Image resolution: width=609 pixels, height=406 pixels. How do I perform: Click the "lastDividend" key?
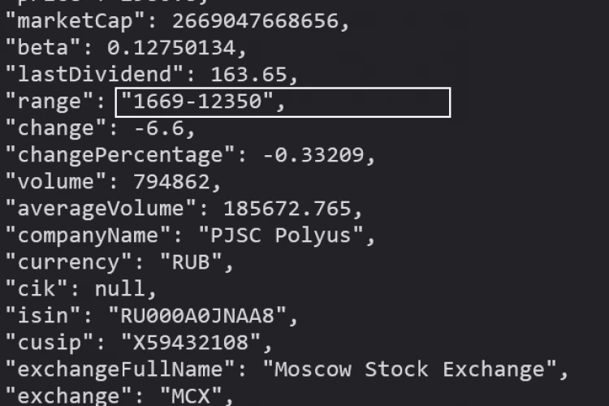click(x=93, y=74)
